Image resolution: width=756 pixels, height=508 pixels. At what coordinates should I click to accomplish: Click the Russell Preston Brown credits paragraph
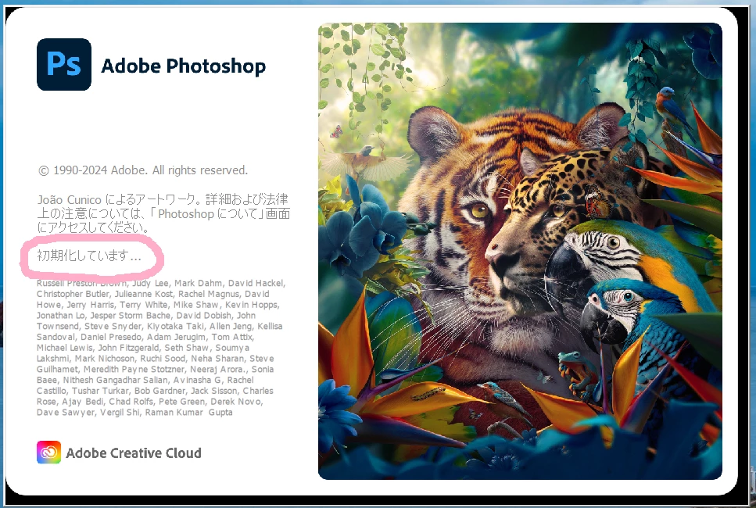[x=161, y=348]
